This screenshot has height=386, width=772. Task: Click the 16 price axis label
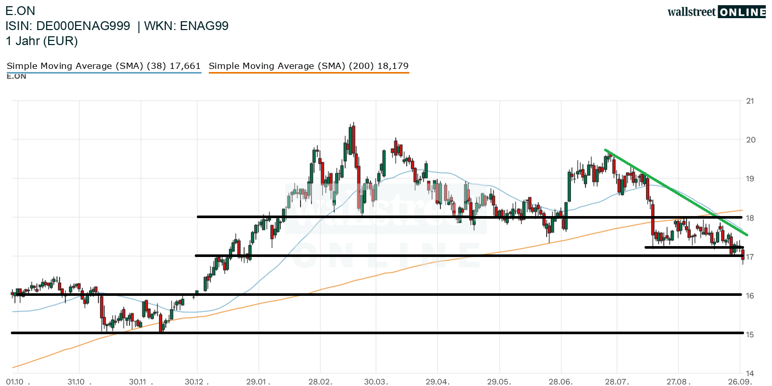tap(751, 295)
